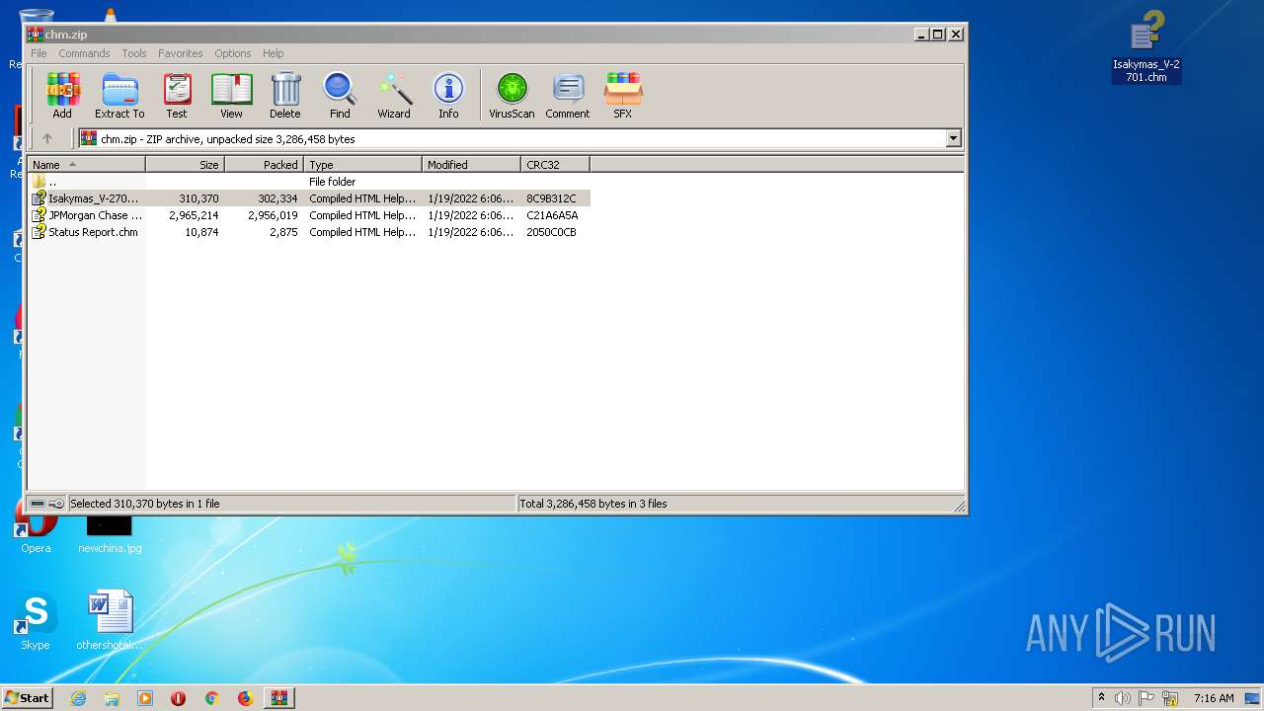The height and width of the screenshot is (711, 1264).
Task: Open the Help menu
Action: point(274,53)
